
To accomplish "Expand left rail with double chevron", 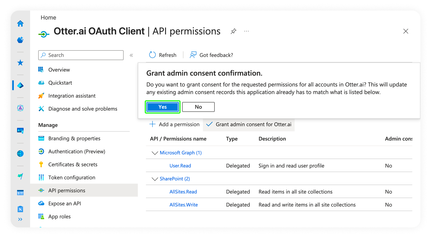I will (20, 219).
